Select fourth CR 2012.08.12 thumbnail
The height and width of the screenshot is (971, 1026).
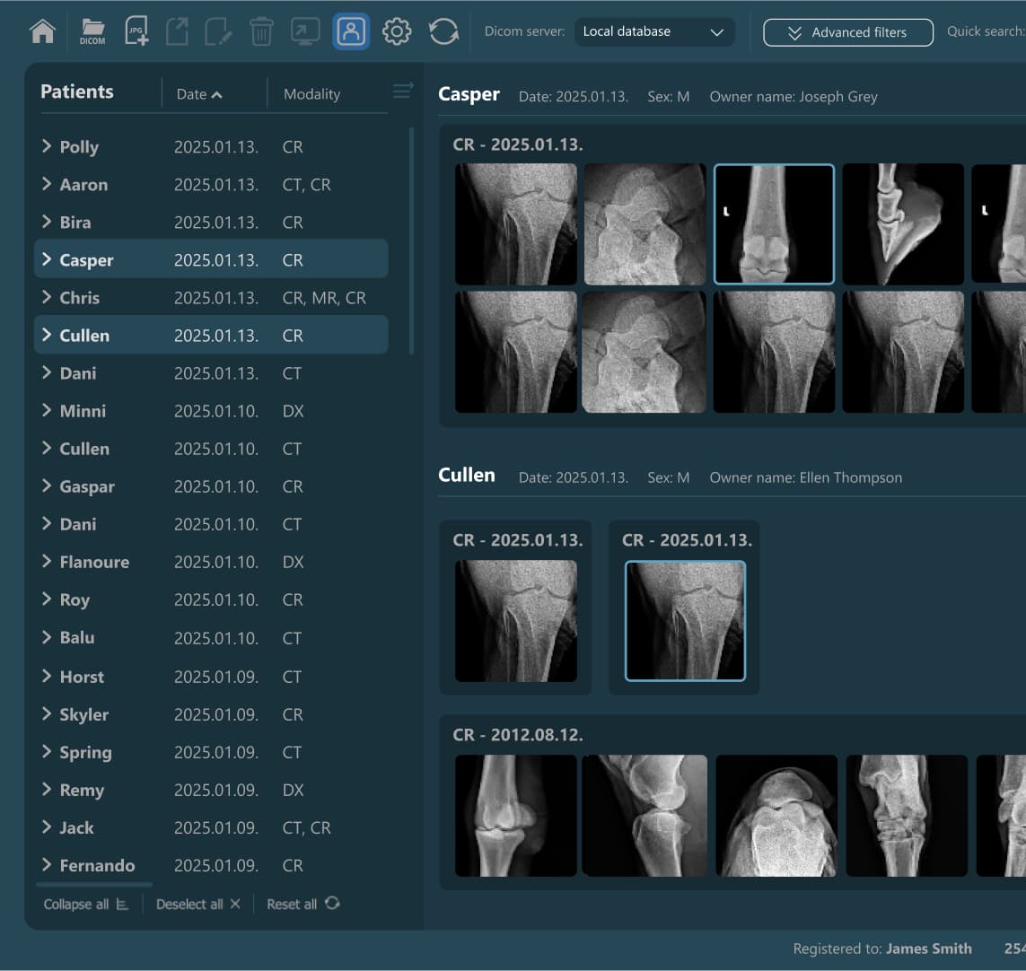(907, 816)
